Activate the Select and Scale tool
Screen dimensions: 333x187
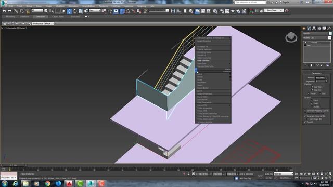click(x=81, y=11)
